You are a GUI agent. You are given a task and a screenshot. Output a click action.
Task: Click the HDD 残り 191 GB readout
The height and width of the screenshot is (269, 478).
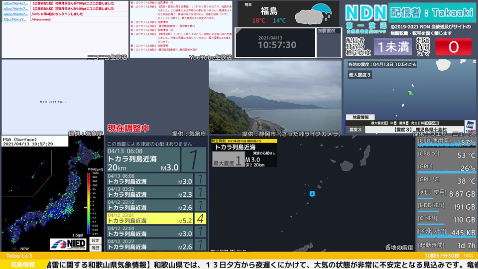click(x=446, y=207)
